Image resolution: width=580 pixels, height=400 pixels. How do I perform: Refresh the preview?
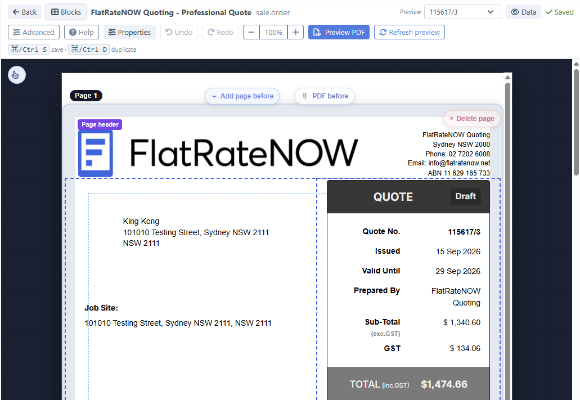coord(410,32)
